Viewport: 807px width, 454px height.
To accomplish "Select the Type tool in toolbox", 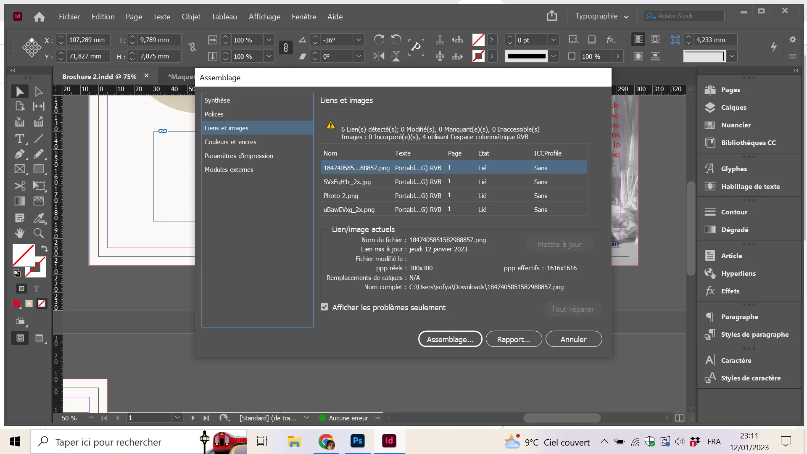I will point(19,139).
